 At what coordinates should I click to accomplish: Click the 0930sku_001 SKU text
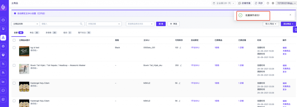149,48
